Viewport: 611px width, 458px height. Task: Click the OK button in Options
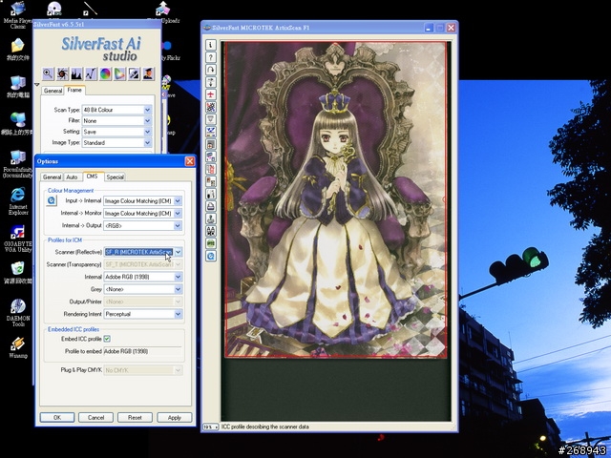point(57,418)
